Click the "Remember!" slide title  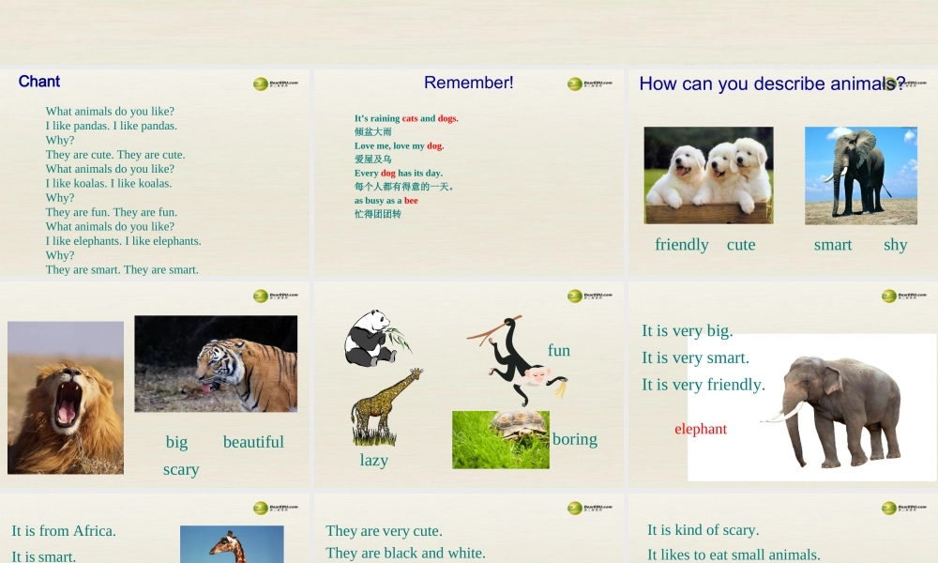(x=468, y=83)
